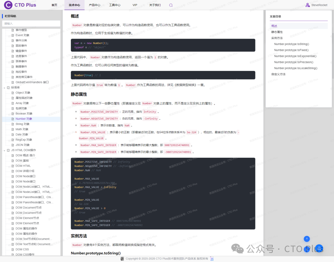Screen dimensions: 334x262
Task: Click the blue scroll-to-top arrow button
Action: pos(307,239)
